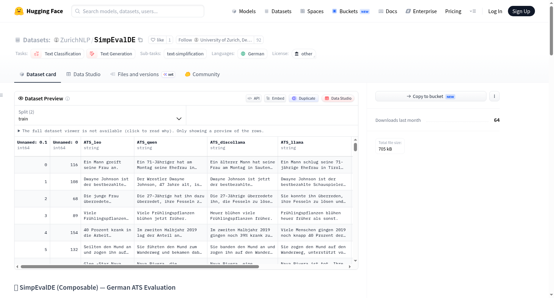Viewport: 554px width, 298px height.
Task: Focus the search models input field
Action: (x=138, y=11)
